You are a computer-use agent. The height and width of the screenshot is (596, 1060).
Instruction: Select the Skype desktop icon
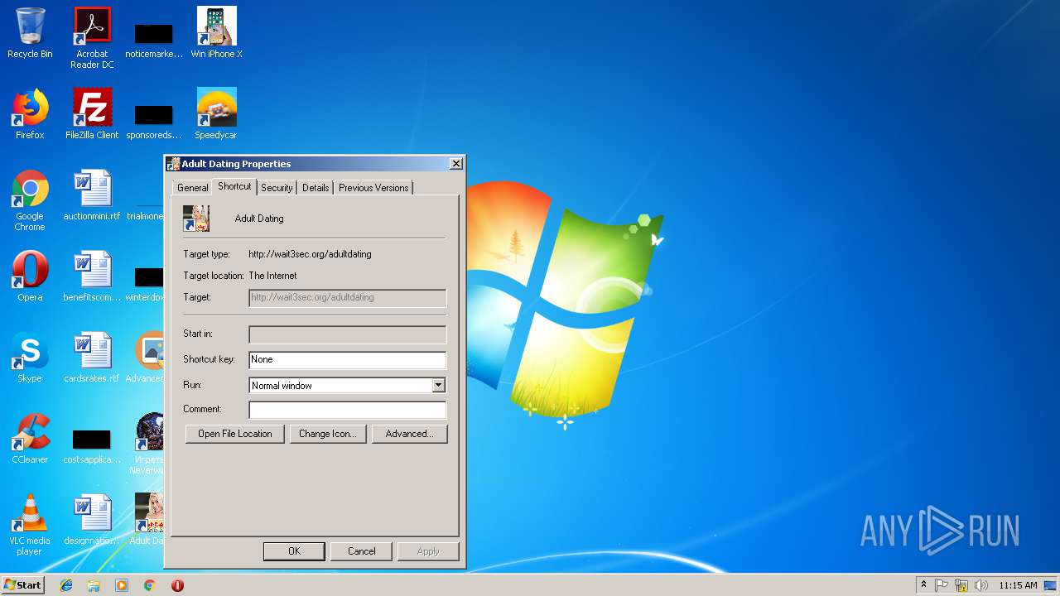coord(30,358)
